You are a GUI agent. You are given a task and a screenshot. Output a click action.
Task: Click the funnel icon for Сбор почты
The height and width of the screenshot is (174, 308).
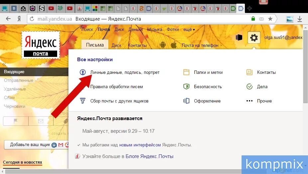[x=83, y=101]
